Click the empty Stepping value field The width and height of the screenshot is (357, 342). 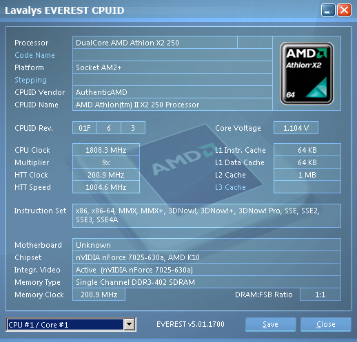(x=172, y=80)
